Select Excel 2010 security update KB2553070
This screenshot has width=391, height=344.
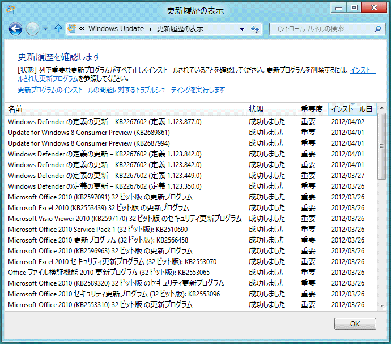[x=190, y=262]
